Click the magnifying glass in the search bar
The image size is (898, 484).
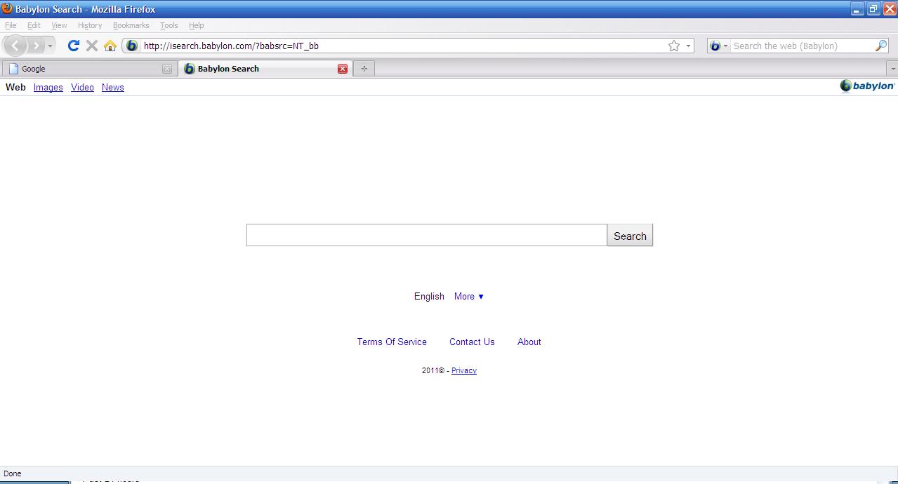click(x=881, y=46)
